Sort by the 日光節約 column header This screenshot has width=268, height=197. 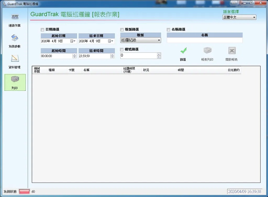click(234, 70)
